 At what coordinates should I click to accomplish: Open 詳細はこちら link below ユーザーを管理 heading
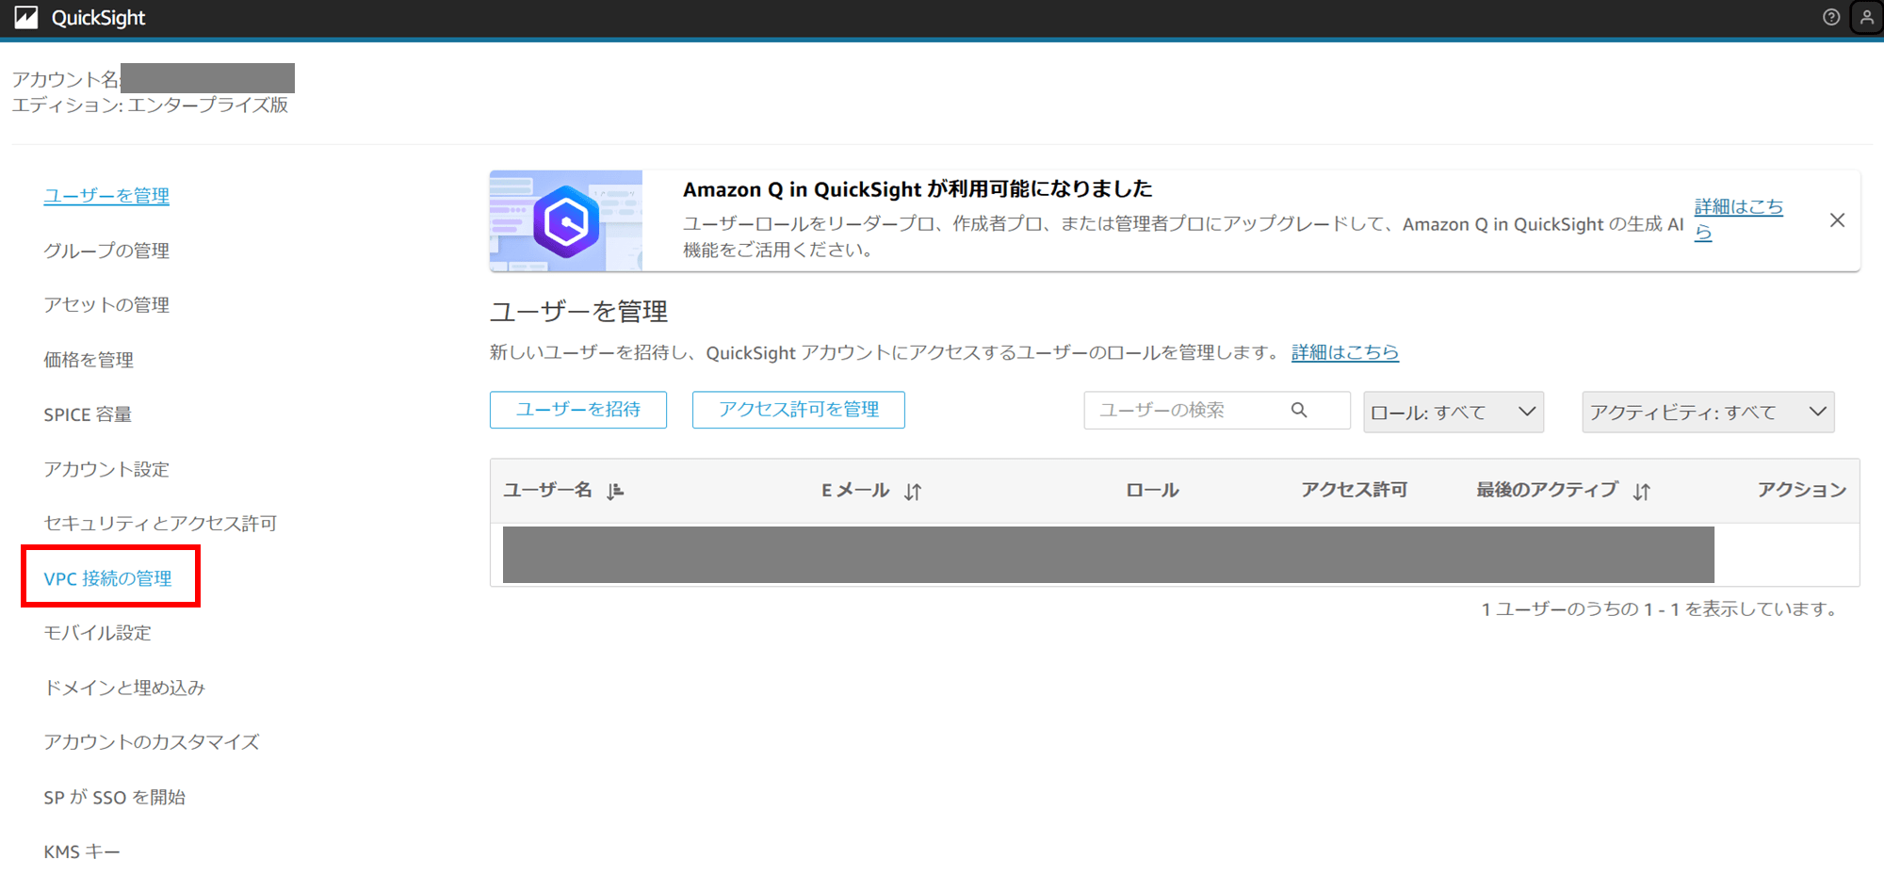[1345, 352]
